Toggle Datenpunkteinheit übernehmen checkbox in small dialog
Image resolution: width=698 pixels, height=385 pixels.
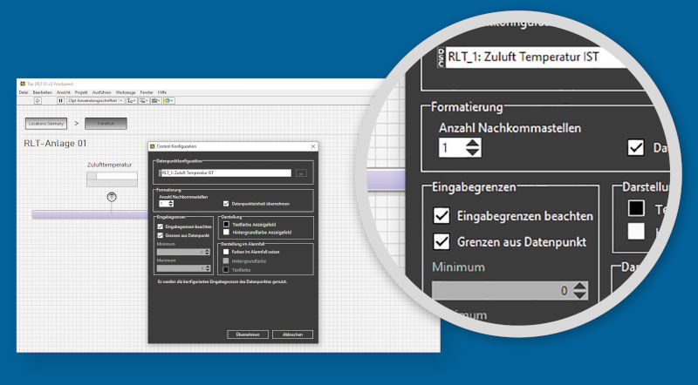(225, 203)
